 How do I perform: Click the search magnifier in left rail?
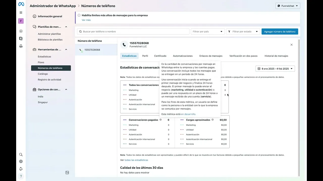21,155
